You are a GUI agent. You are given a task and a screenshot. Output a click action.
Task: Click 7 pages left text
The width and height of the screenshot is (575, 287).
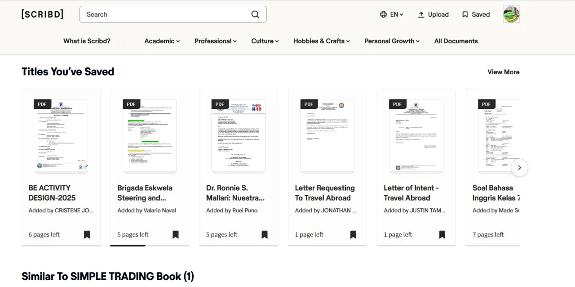point(488,234)
